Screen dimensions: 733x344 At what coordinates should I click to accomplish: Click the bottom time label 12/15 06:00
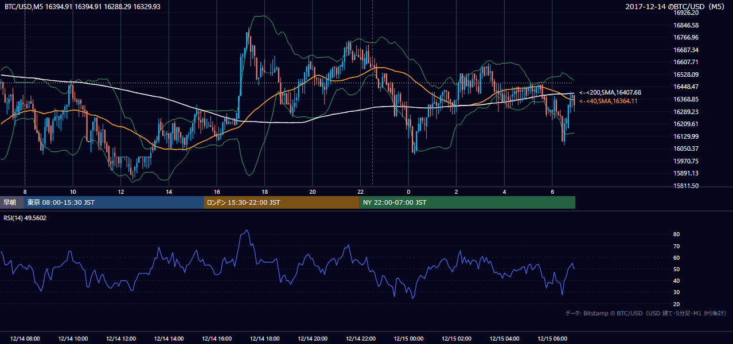point(552,339)
